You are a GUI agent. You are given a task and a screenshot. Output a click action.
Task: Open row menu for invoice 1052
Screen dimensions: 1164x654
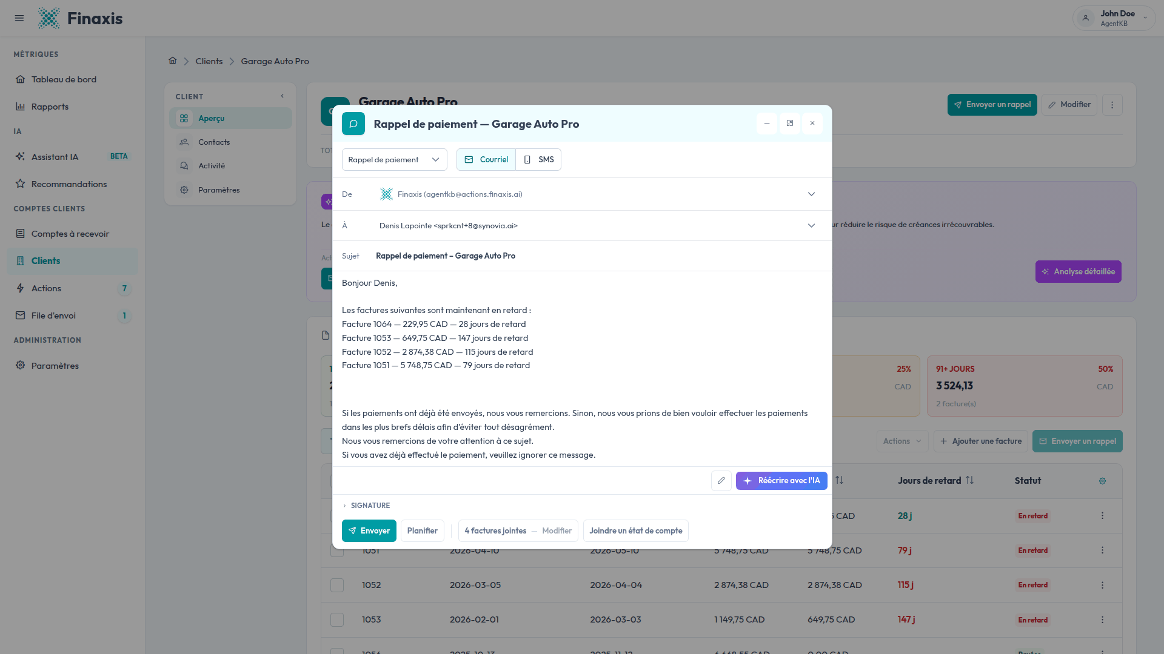coord(1102,586)
